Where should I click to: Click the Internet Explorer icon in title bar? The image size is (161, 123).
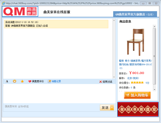tap(4, 3)
